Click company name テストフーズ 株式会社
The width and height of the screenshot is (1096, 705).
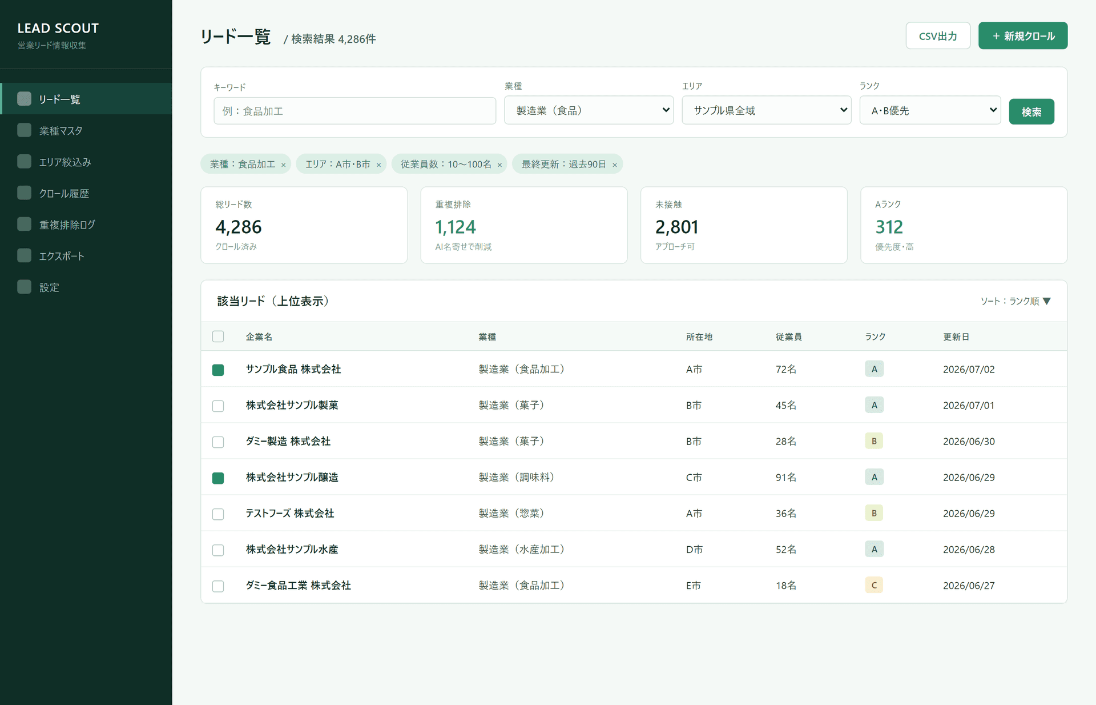[x=290, y=513]
